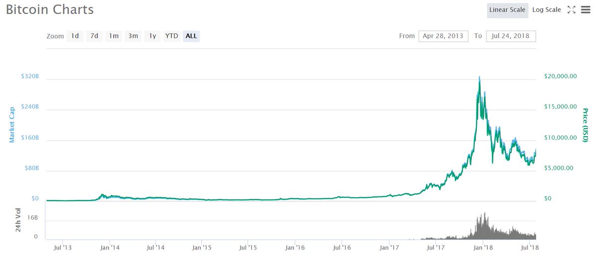Screen dimensions: 598x258
Task: Click the Market Cap axis title
Action: [12, 124]
